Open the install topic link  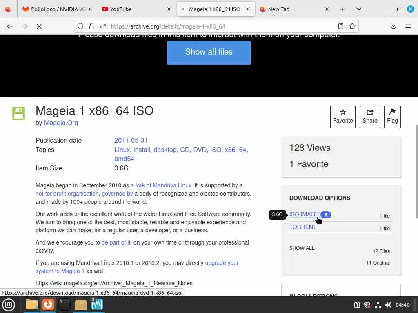pos(142,150)
